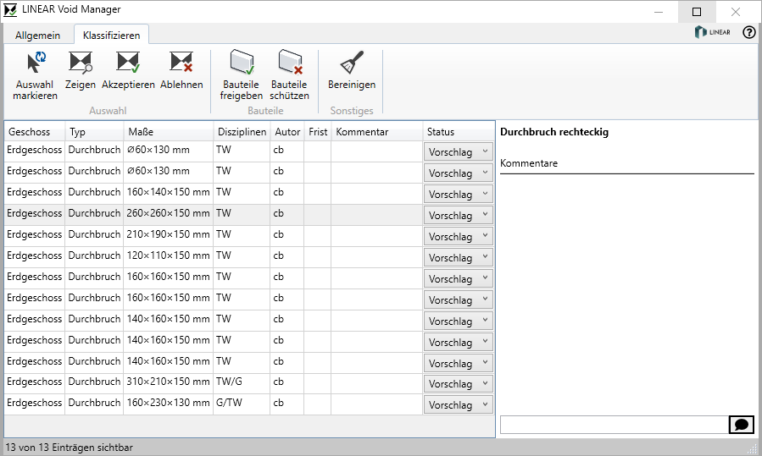The image size is (762, 456).
Task: Open the help question mark icon
Action: (x=749, y=32)
